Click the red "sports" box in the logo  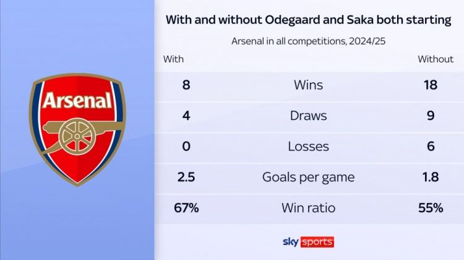pos(317,242)
